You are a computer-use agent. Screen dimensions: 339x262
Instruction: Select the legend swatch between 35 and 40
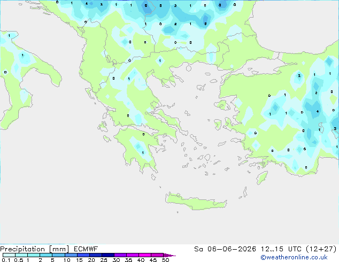[x=133, y=255]
